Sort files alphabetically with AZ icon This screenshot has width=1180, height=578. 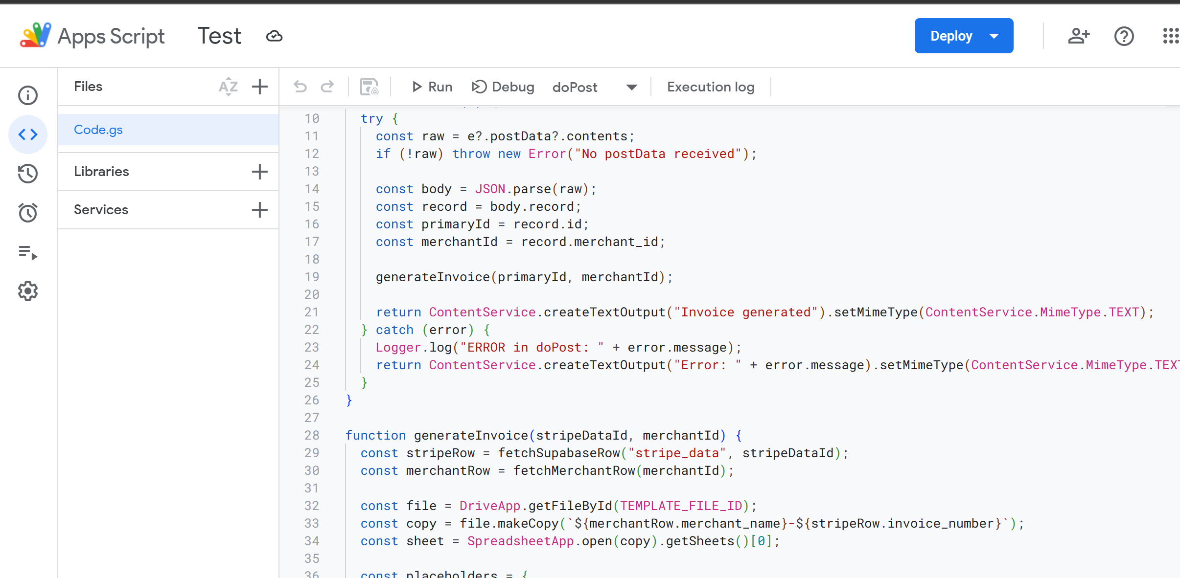point(228,87)
